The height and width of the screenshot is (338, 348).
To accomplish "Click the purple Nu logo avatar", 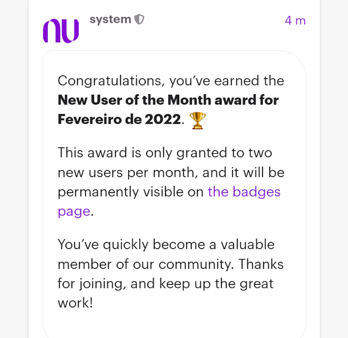I will coord(61,31).
